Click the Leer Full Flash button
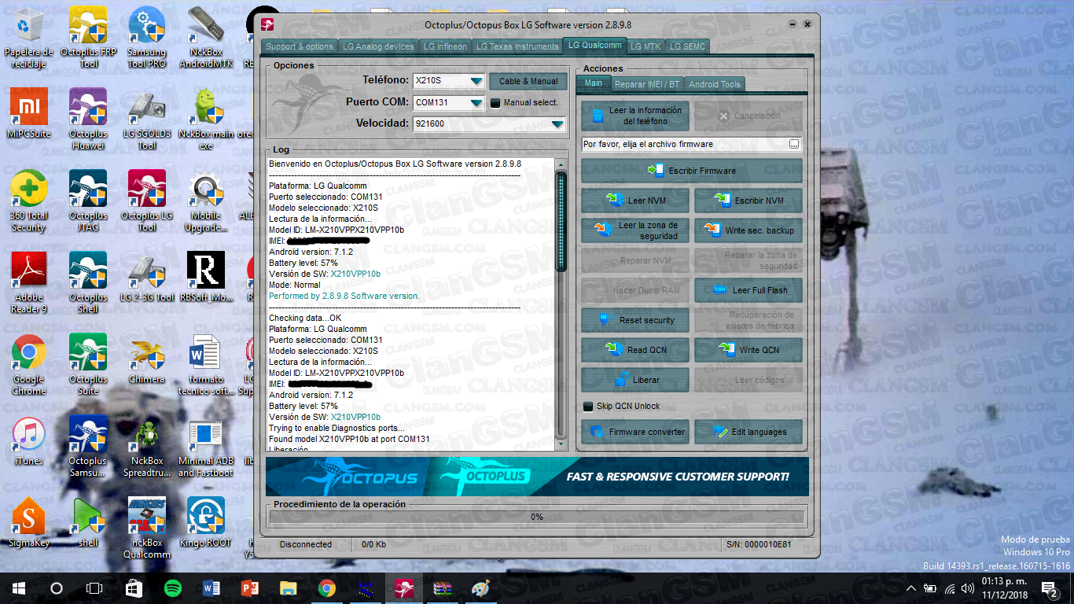Screen dimensions: 1074x604 coord(748,290)
